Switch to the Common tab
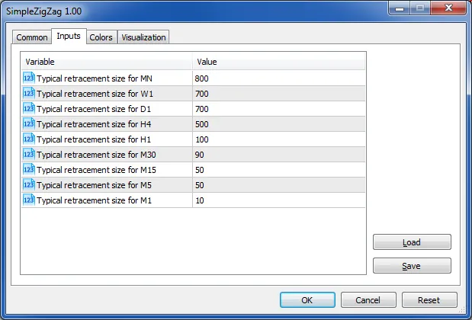The image size is (472, 320). 32,37
